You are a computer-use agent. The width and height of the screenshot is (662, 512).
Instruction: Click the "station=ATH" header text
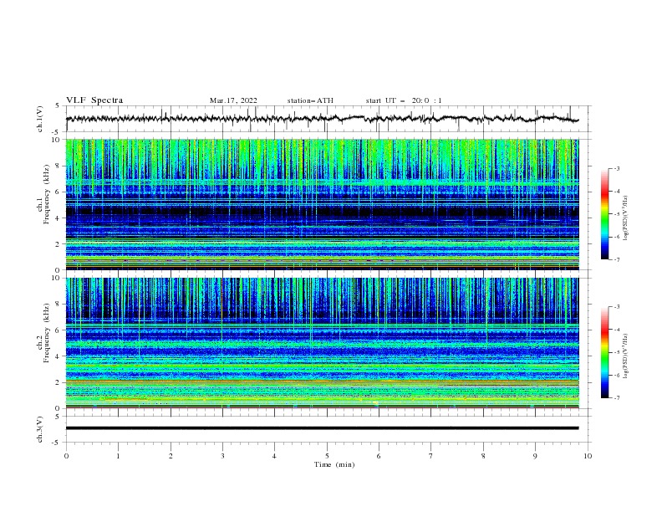tap(310, 100)
